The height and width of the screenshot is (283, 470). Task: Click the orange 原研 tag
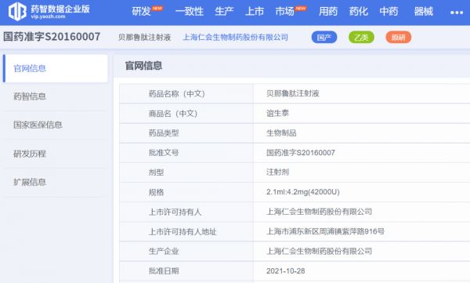(x=399, y=37)
